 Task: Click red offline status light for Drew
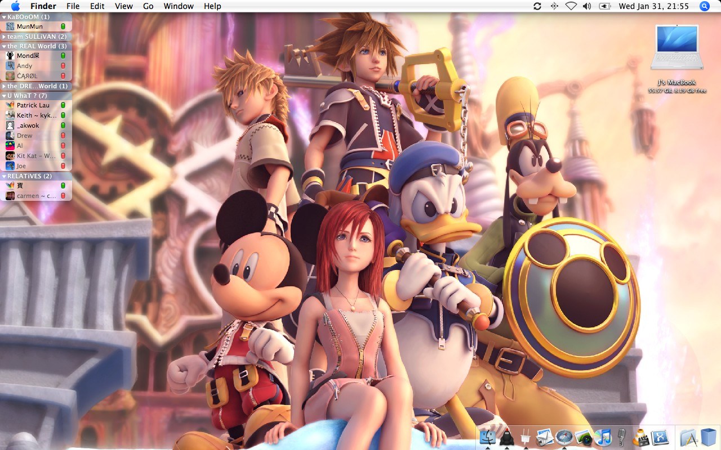pyautogui.click(x=63, y=136)
